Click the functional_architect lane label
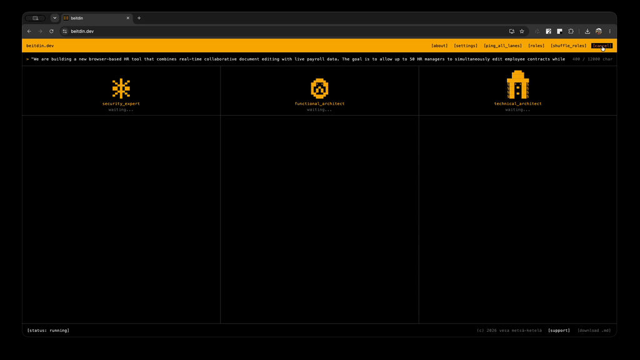This screenshot has height=360, width=640. click(x=319, y=104)
